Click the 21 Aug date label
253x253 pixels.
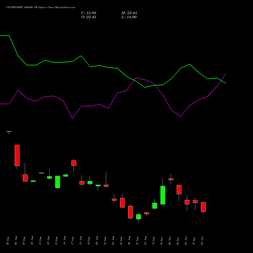(x=105, y=241)
